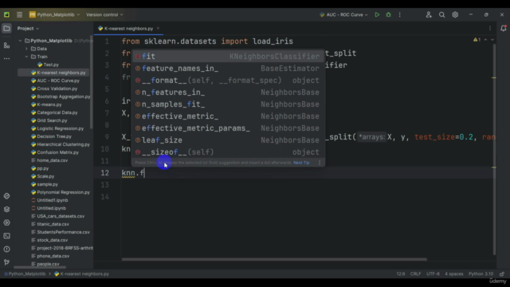Click the PyCharm application logo
Viewport: 510px width, 287px height.
point(6,14)
